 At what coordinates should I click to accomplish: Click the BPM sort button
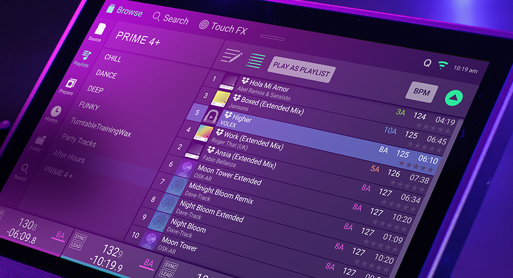(x=422, y=92)
